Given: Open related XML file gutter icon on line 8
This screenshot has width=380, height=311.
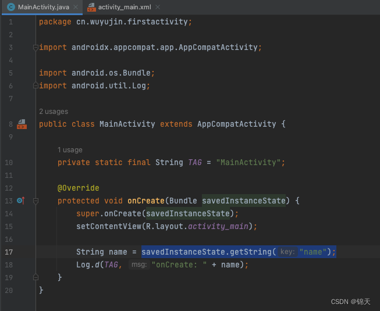Looking at the screenshot, I should [x=22, y=124].
